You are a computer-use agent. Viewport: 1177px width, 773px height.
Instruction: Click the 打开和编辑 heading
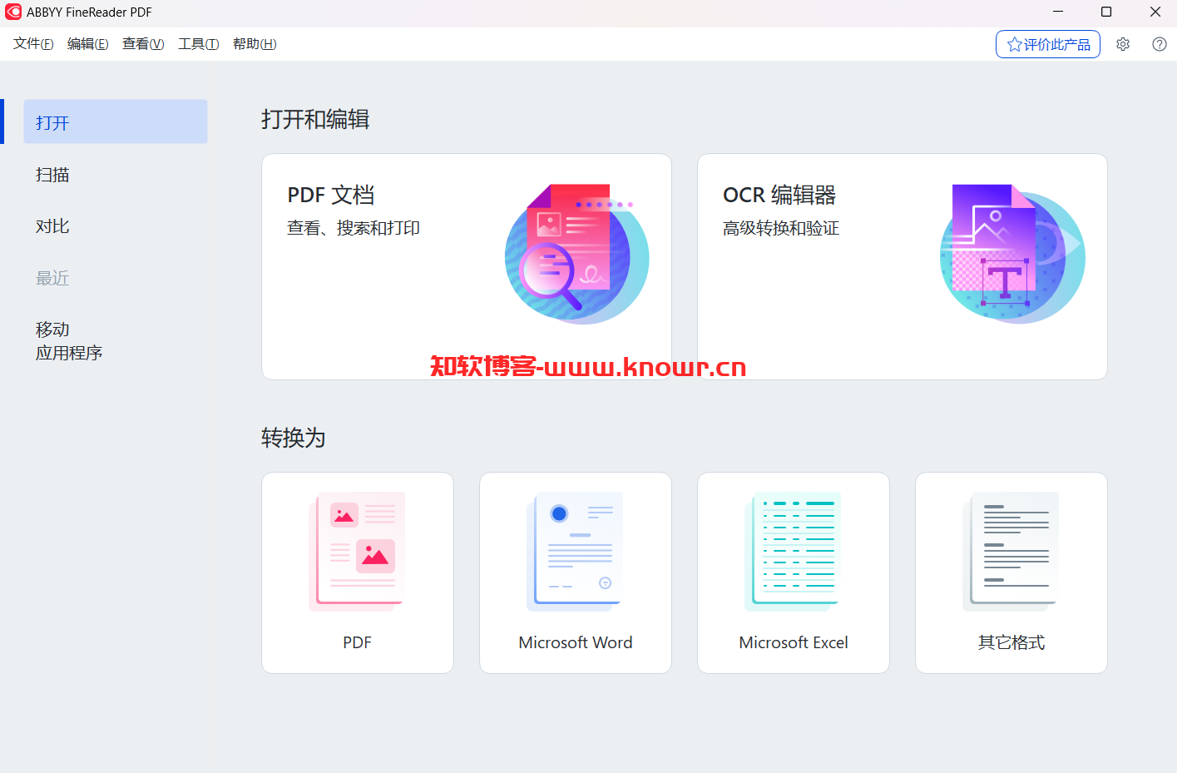315,119
